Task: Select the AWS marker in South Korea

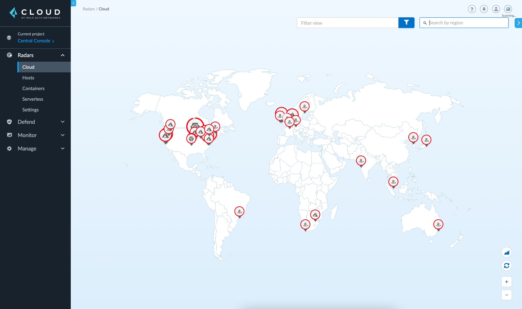Action: point(413,138)
